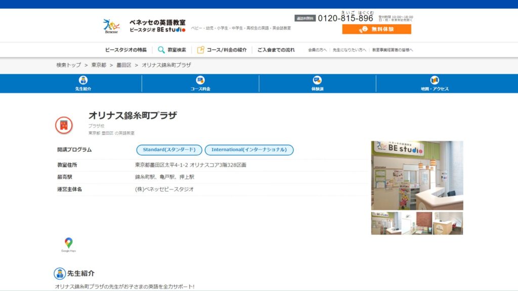Click the search magnifier icon beside 教室検索
Image resolution: width=518 pixels, height=291 pixels.
coord(161,50)
